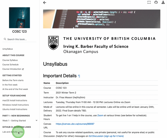Click the UBC crest logo
Viewport: 167px width, 138px height.
(53, 43)
